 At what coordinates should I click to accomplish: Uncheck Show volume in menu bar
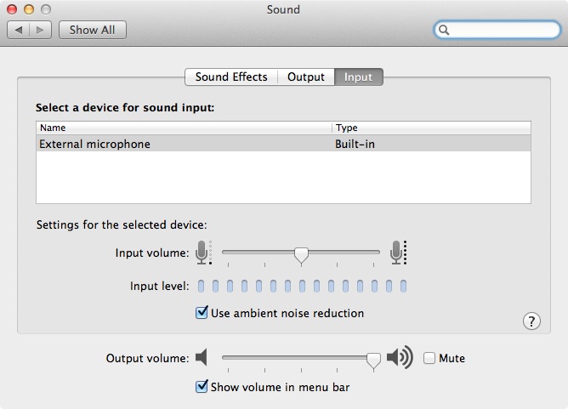click(x=202, y=387)
